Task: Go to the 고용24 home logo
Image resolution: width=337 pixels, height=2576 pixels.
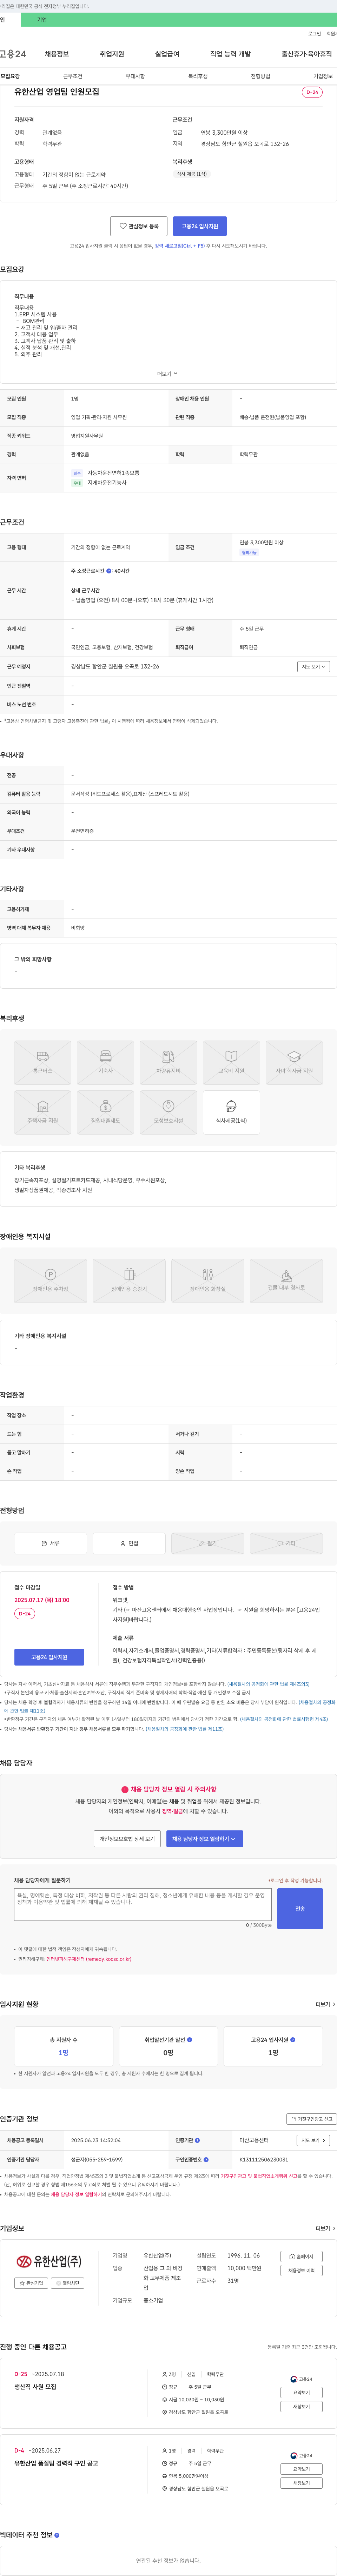Action: point(13,54)
